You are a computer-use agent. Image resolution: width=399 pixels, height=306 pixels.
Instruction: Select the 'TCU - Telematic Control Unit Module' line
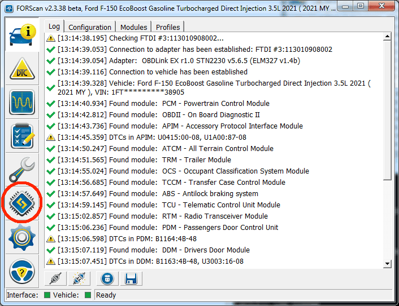tap(214, 205)
